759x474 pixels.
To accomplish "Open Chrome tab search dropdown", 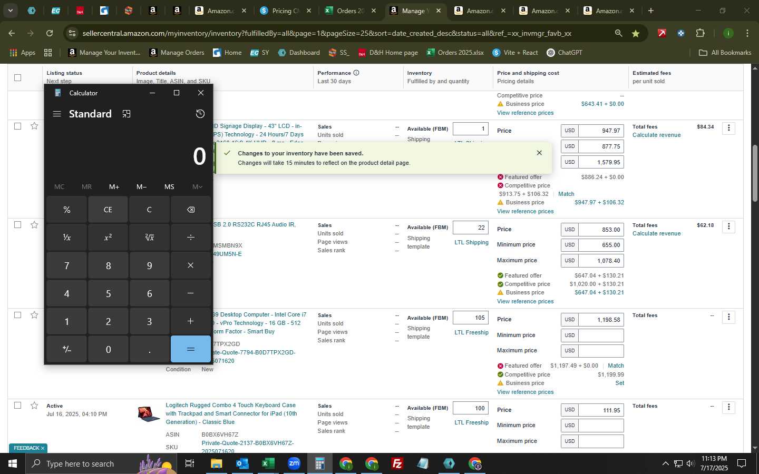I will 10,11.
